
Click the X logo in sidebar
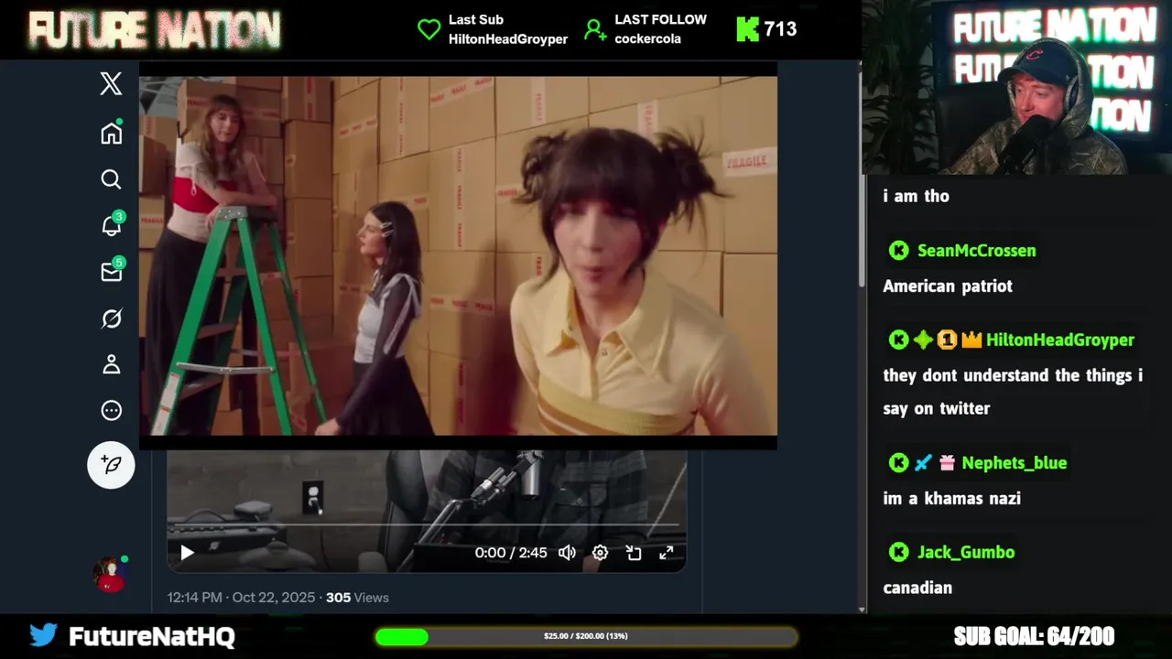(x=111, y=83)
